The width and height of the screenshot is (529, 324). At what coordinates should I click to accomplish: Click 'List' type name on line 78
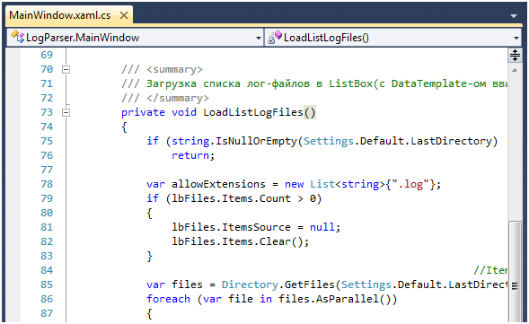tap(322, 184)
